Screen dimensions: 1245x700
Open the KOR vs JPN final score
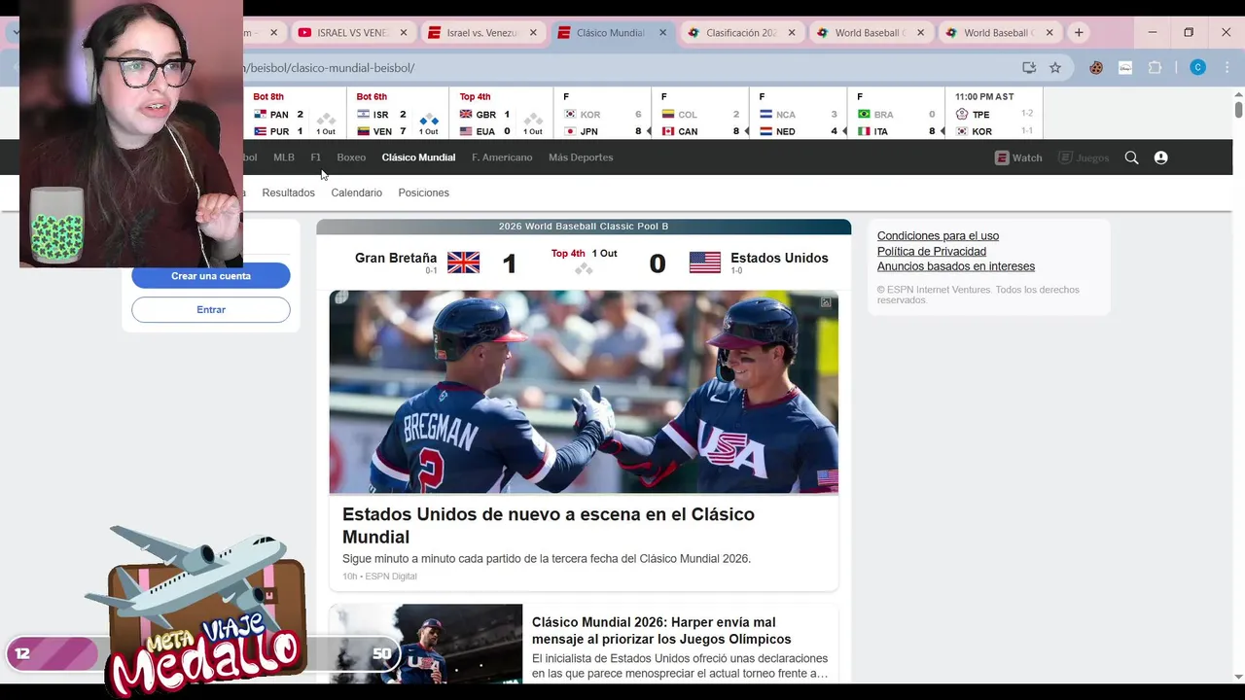[x=603, y=114]
